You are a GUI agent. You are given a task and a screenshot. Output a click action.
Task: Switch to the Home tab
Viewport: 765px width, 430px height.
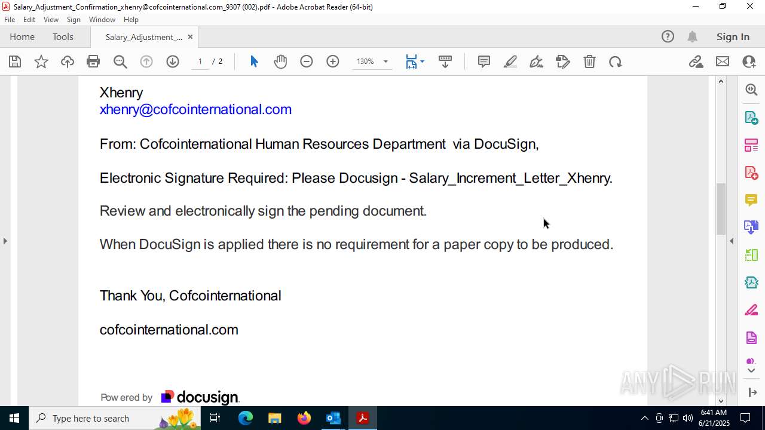point(22,37)
